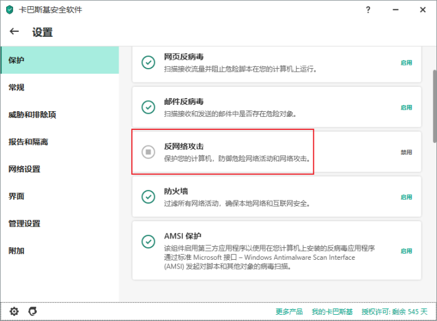Viewport: 437px width, 321px height.
Task: Click 启用 label for 邮件反病毒
Action: pos(406,107)
